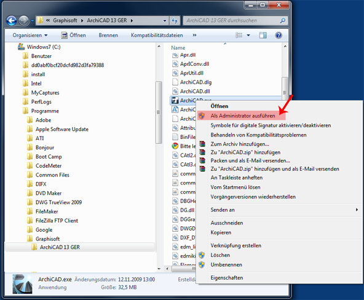Refresh the folder view with the refresh icon
The height and width of the screenshot is (300, 364).
[175, 21]
